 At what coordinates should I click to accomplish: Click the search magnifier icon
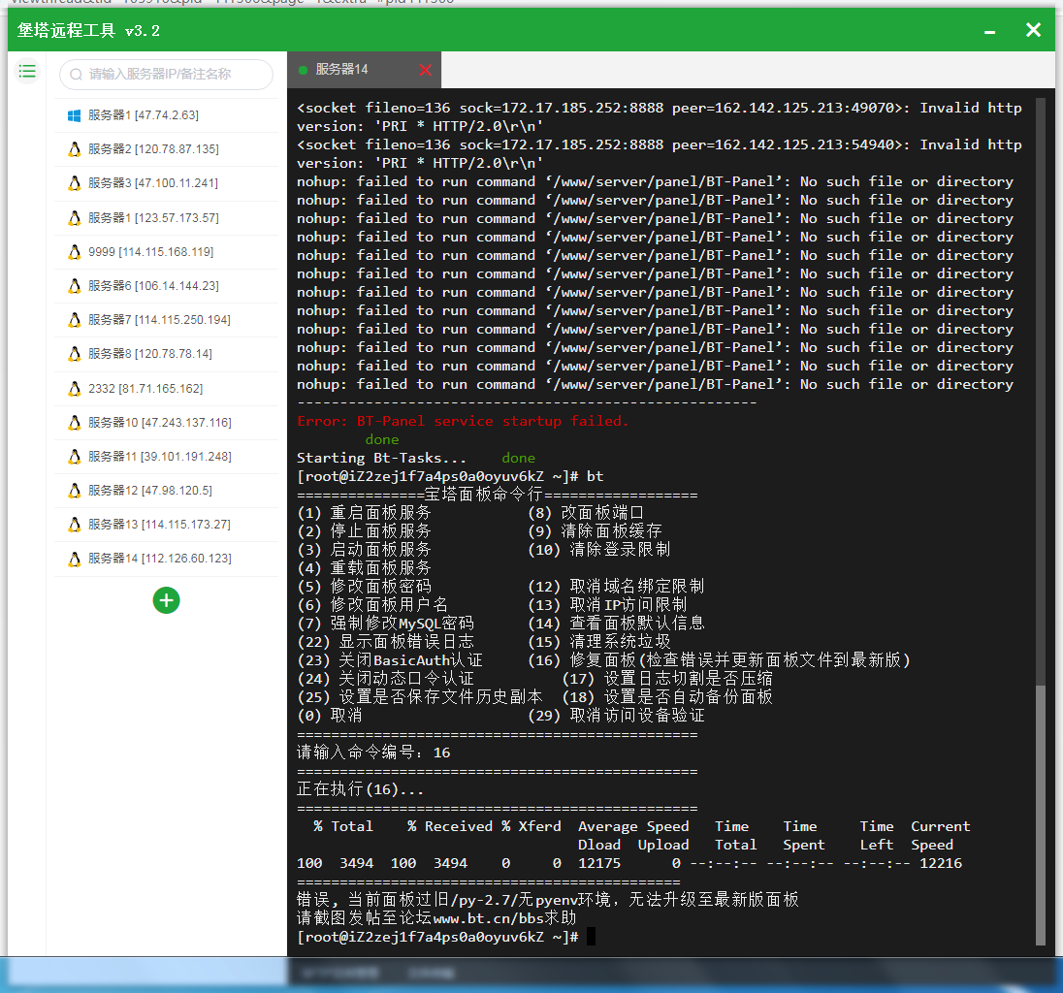click(76, 75)
